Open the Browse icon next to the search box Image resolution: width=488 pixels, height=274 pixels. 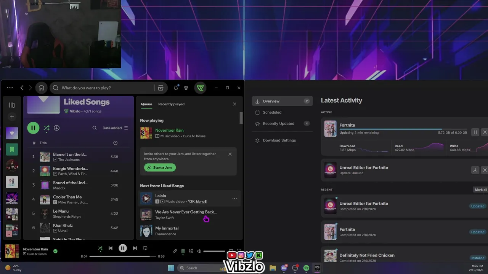161,88
